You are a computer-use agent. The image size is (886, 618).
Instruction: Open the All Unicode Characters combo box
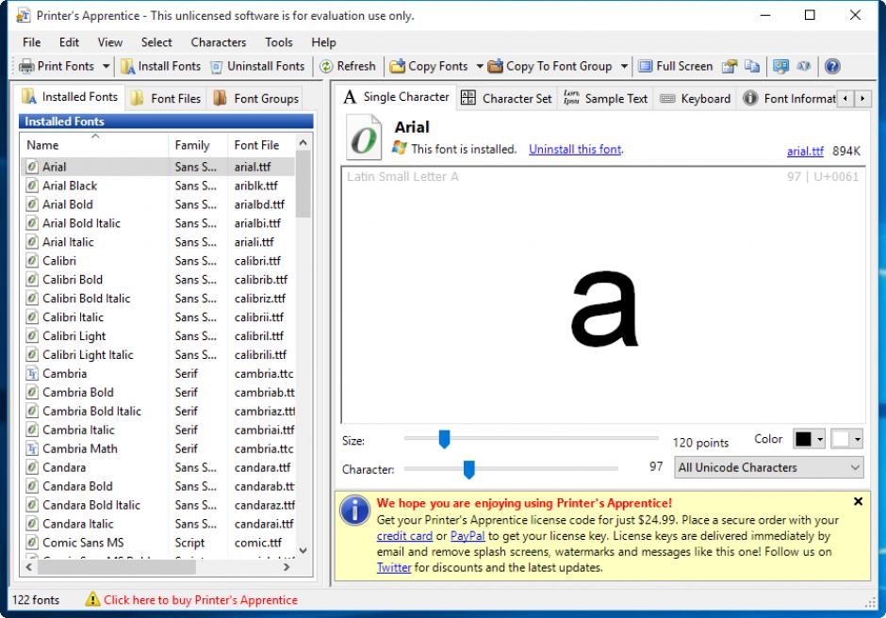pos(769,467)
